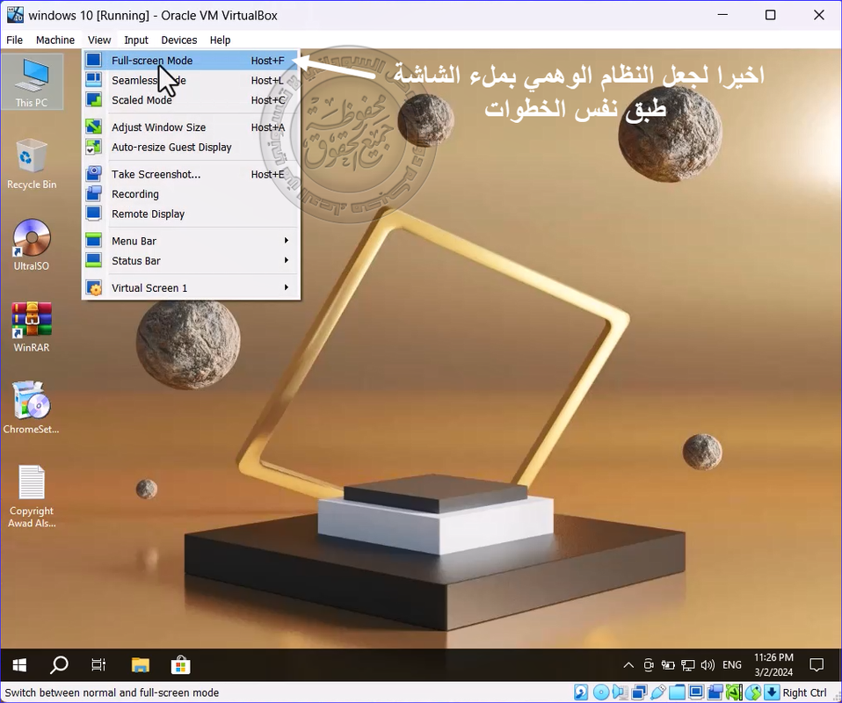Open the guest taskbar clock and date
842x703 pixels.
coord(773,665)
